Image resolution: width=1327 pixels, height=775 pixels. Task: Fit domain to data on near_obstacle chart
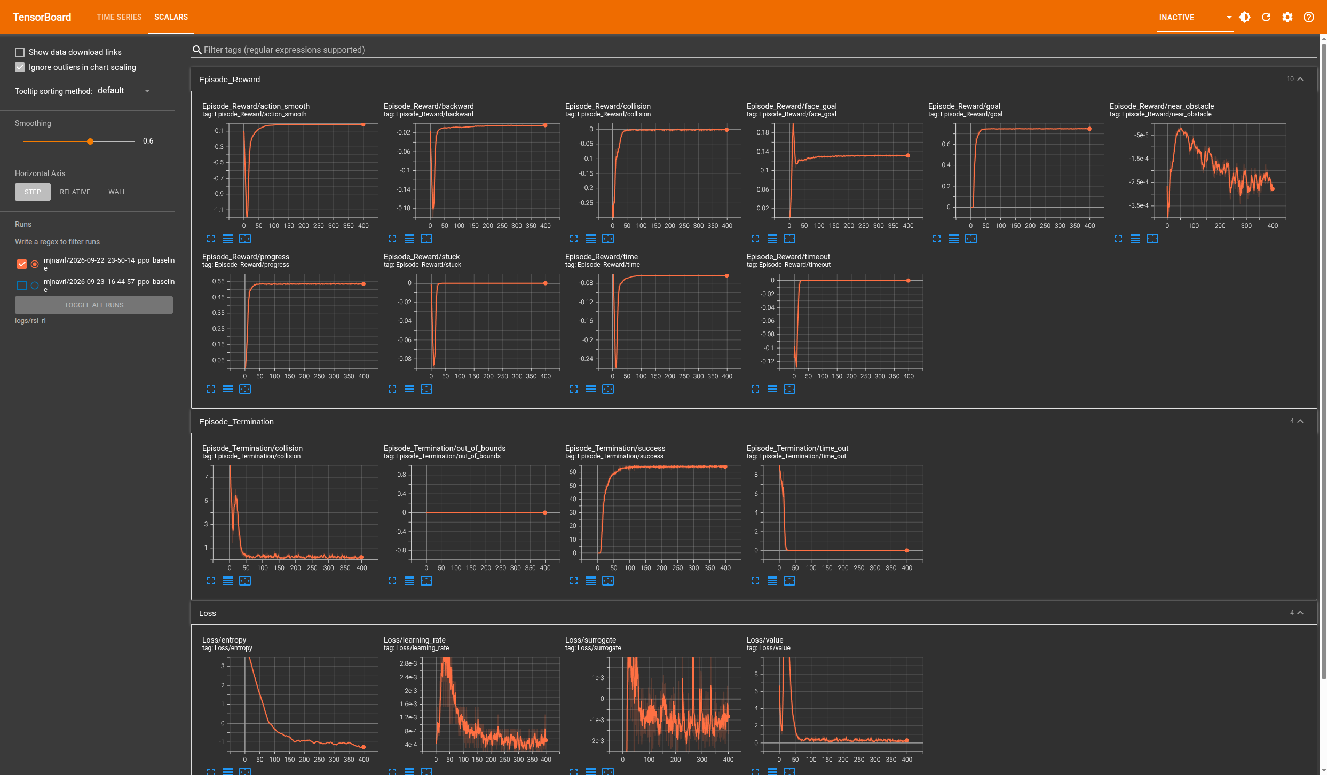1152,239
